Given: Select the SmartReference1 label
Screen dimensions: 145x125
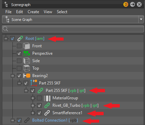Looking at the screenshot, I should (x=67, y=113).
